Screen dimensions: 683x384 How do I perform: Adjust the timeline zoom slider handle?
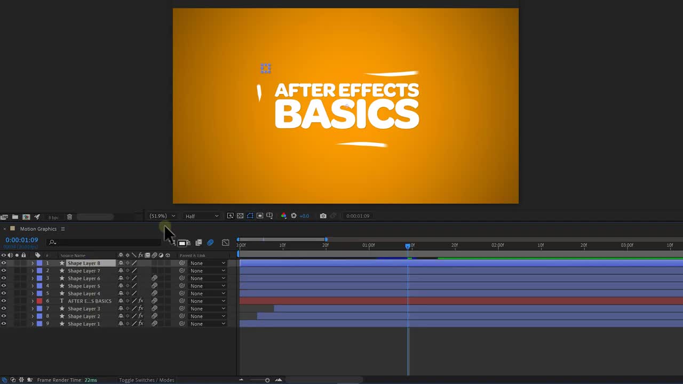(267, 380)
